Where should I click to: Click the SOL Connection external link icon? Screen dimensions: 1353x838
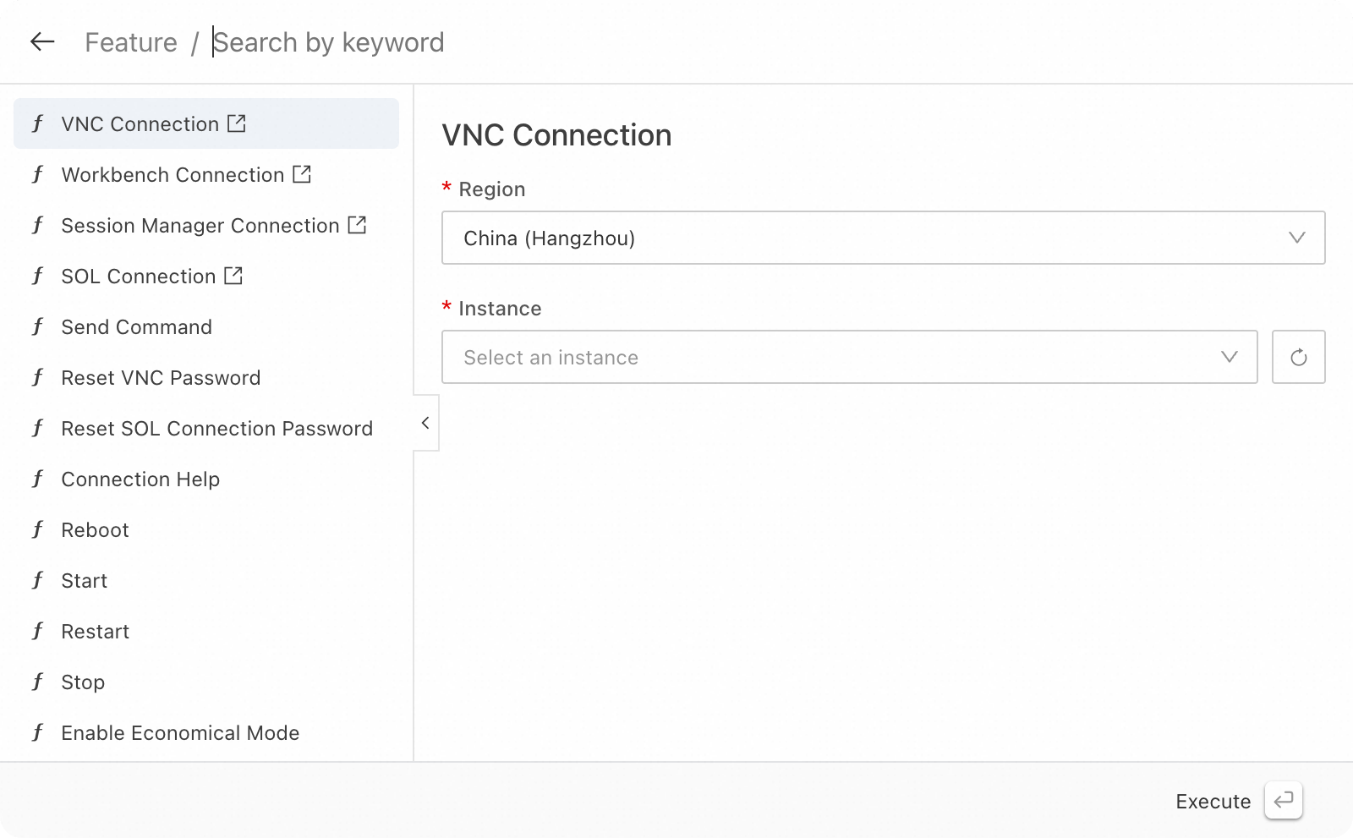click(233, 276)
